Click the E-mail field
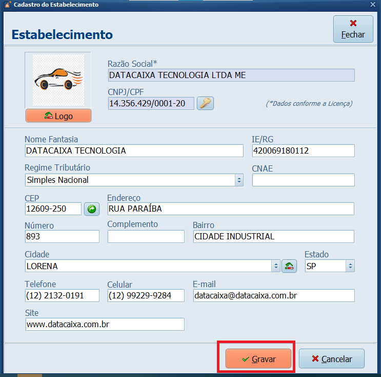 point(274,295)
